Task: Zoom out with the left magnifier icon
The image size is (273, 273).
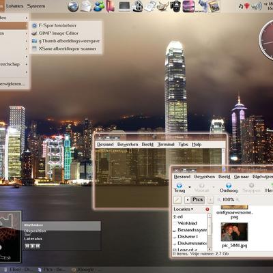Action: tap(219, 200)
